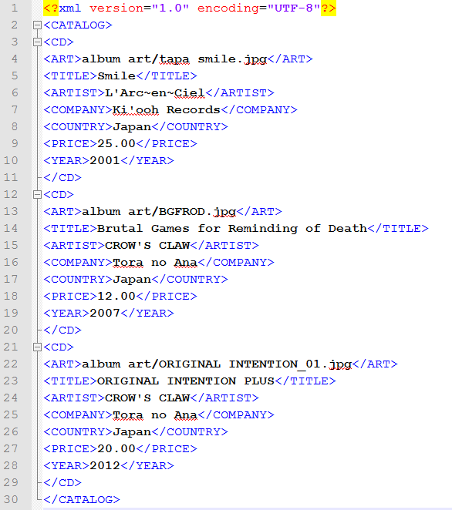This screenshot has width=452, height=510.
Task: Click line number 30 in the margin
Action: tap(11, 499)
